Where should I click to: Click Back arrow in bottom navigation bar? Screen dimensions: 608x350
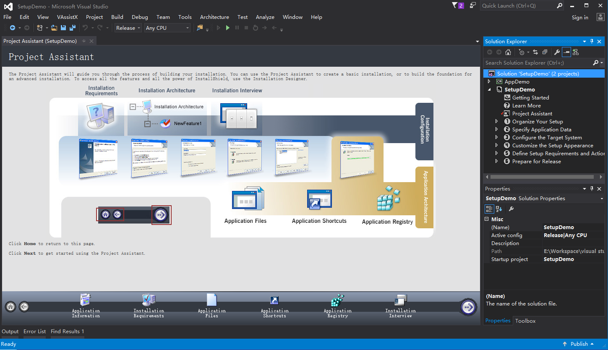[24, 307]
